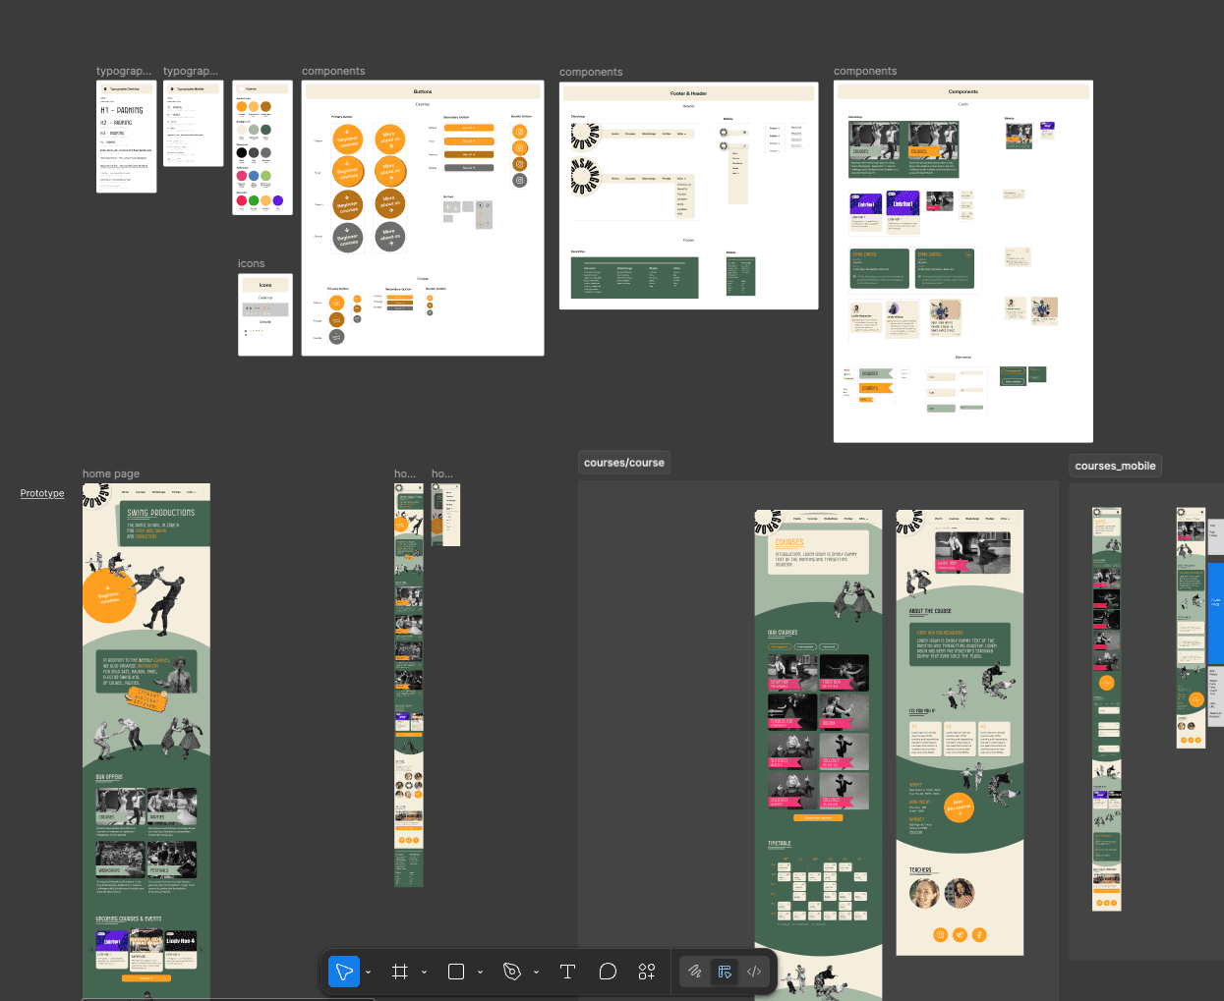Select the Frame tool
The image size is (1224, 1001).
(399, 971)
